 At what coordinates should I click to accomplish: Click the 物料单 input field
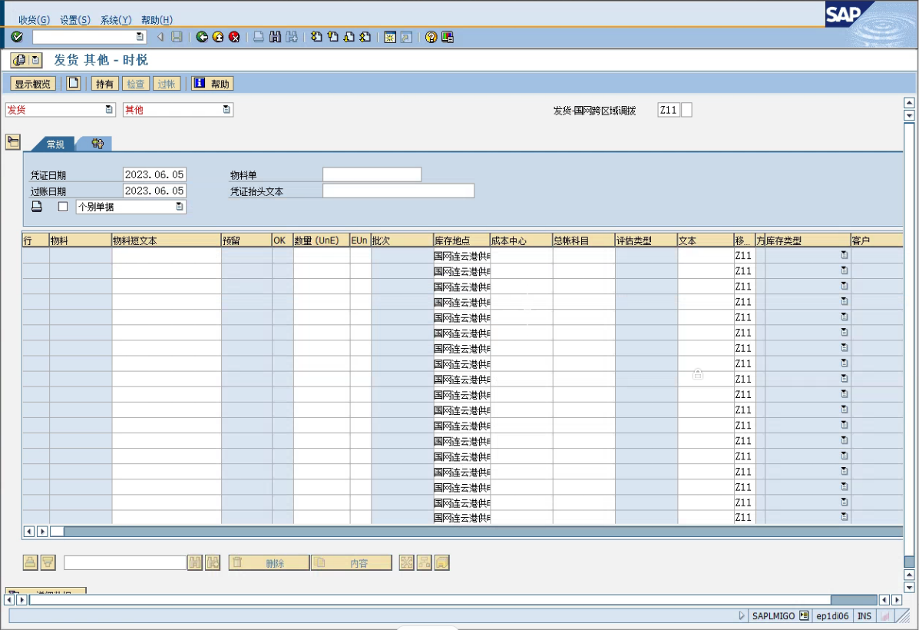[x=372, y=175]
